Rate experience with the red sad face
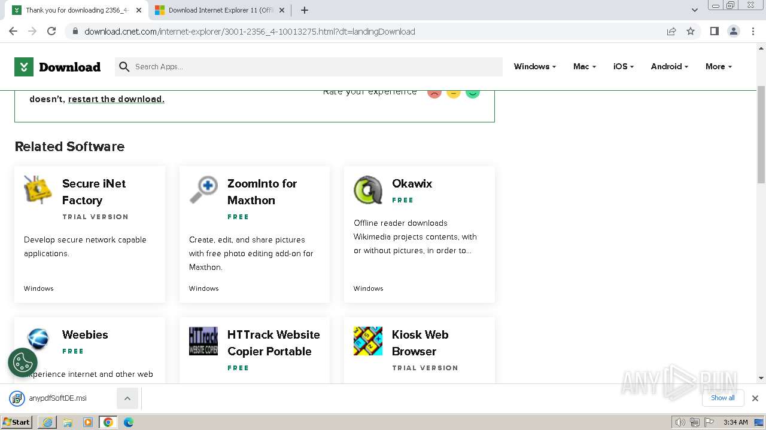The width and height of the screenshot is (766, 430). [434, 93]
